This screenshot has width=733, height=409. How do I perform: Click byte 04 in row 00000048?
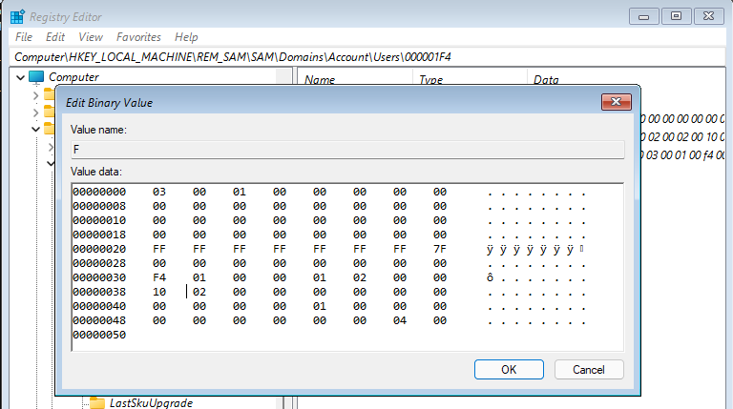400,320
